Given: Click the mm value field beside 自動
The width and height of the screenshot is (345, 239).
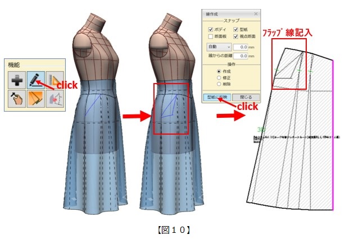Looking at the screenshot, I should [x=241, y=47].
